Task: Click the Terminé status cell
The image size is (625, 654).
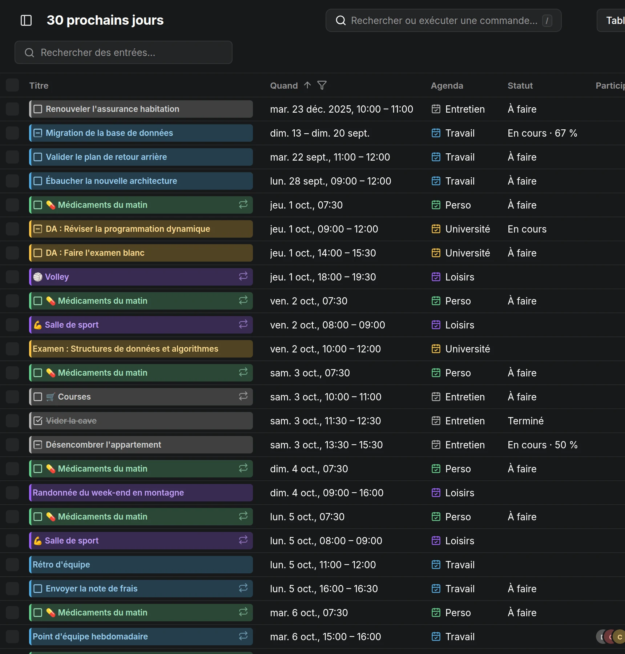Action: (525, 421)
